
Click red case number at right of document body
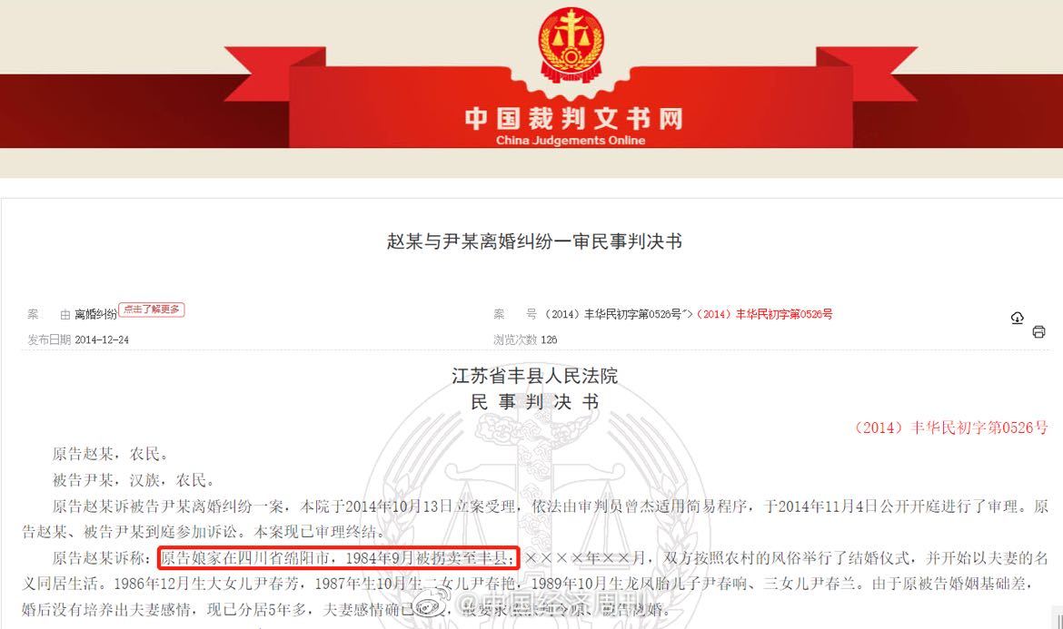pyautogui.click(x=949, y=428)
